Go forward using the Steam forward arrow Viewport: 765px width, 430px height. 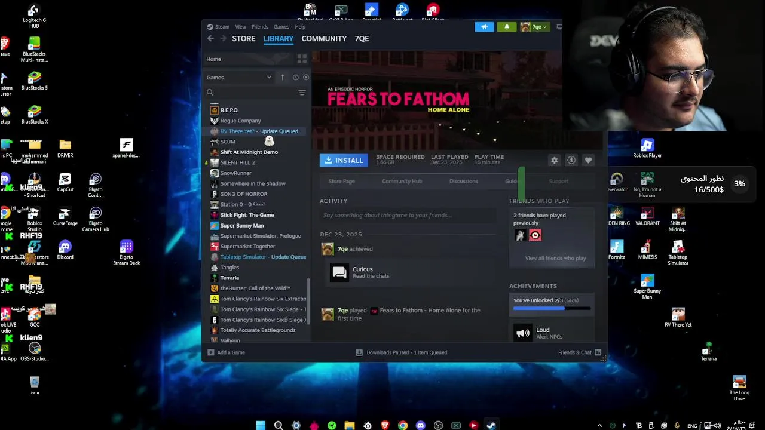coord(223,38)
